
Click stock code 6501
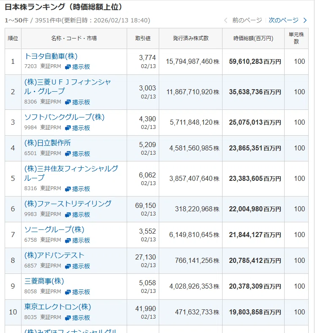click(x=30, y=153)
